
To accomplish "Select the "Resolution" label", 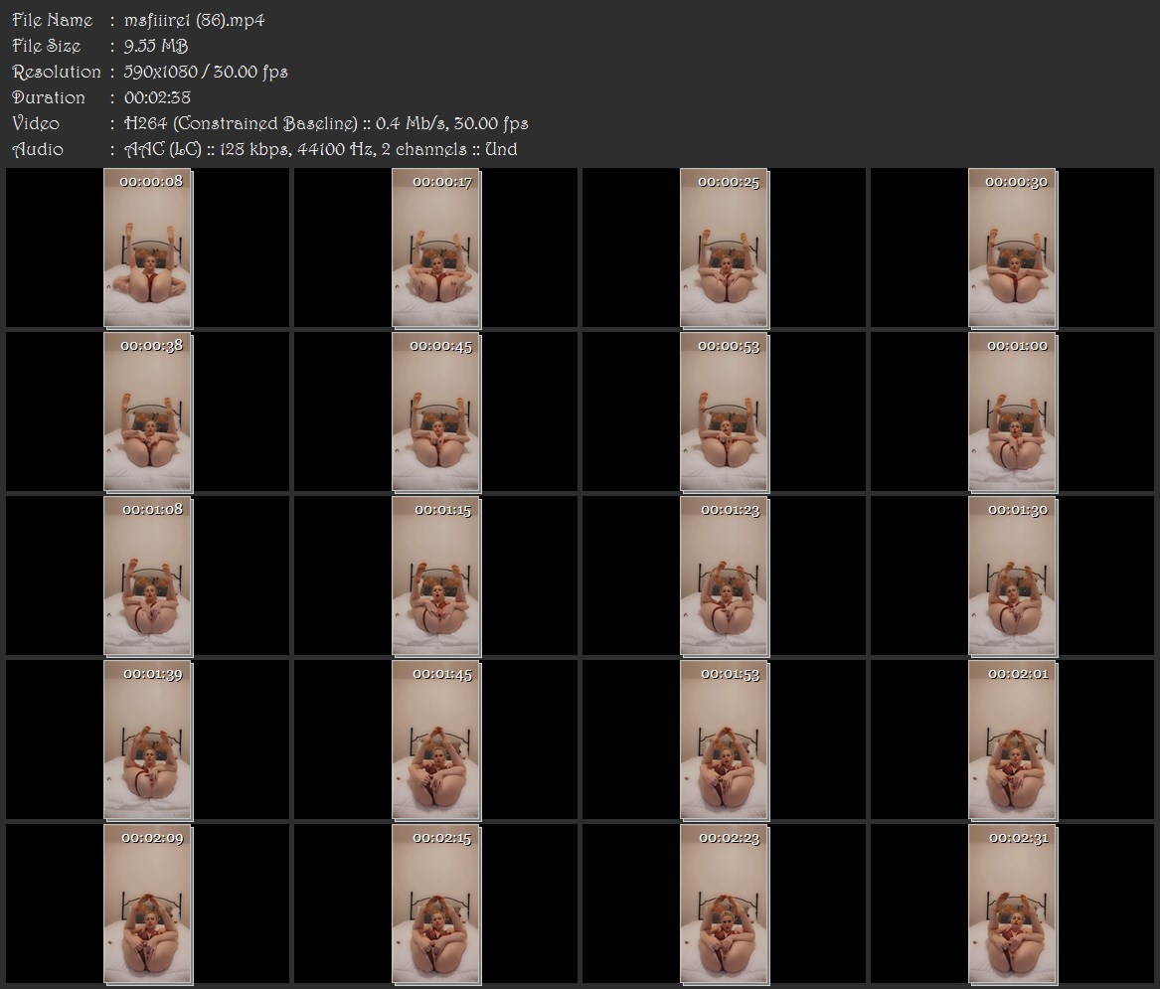I will pos(57,72).
